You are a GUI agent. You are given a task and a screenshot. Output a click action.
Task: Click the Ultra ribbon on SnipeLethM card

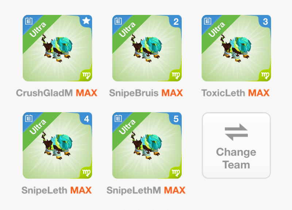point(127,127)
